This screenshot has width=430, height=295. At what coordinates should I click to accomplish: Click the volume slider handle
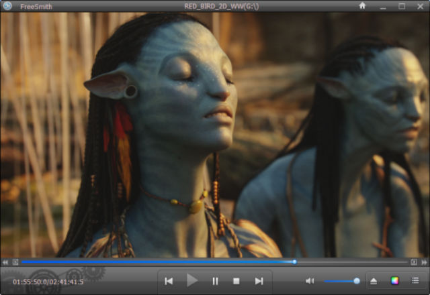click(357, 281)
